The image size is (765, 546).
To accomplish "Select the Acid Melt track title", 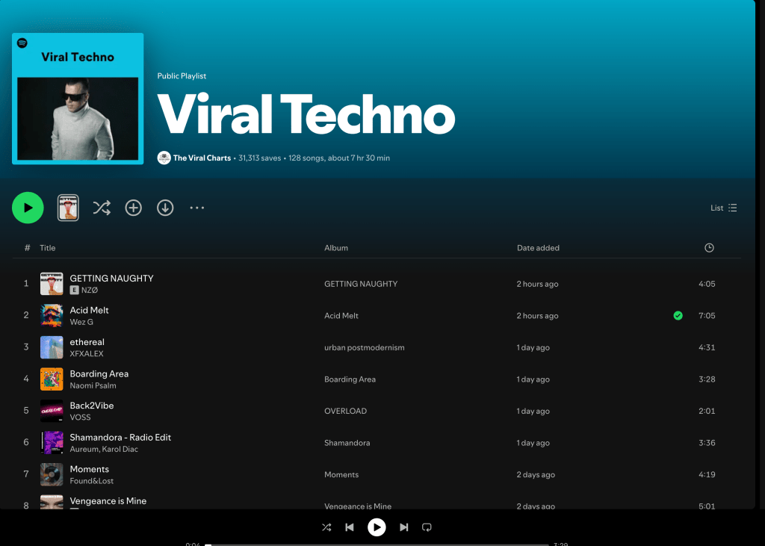I will 89,310.
